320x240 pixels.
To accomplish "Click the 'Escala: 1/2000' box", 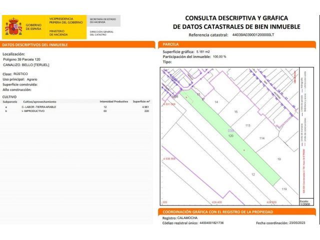I will (x=306, y=202).
